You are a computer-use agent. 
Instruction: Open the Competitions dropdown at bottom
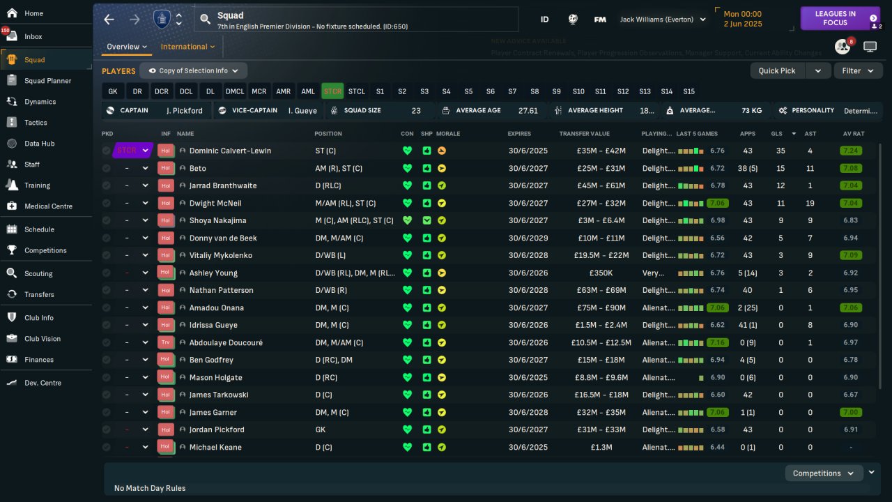tap(824, 473)
